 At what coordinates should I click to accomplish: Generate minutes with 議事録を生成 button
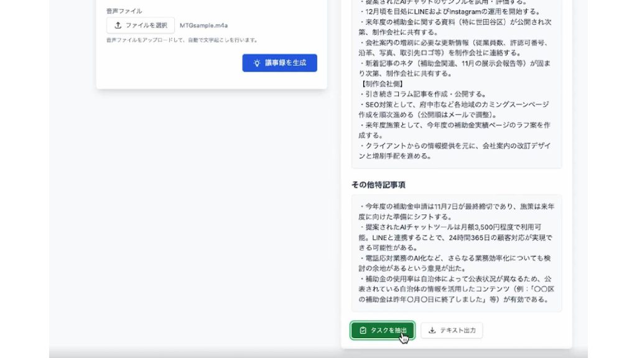[x=279, y=63]
